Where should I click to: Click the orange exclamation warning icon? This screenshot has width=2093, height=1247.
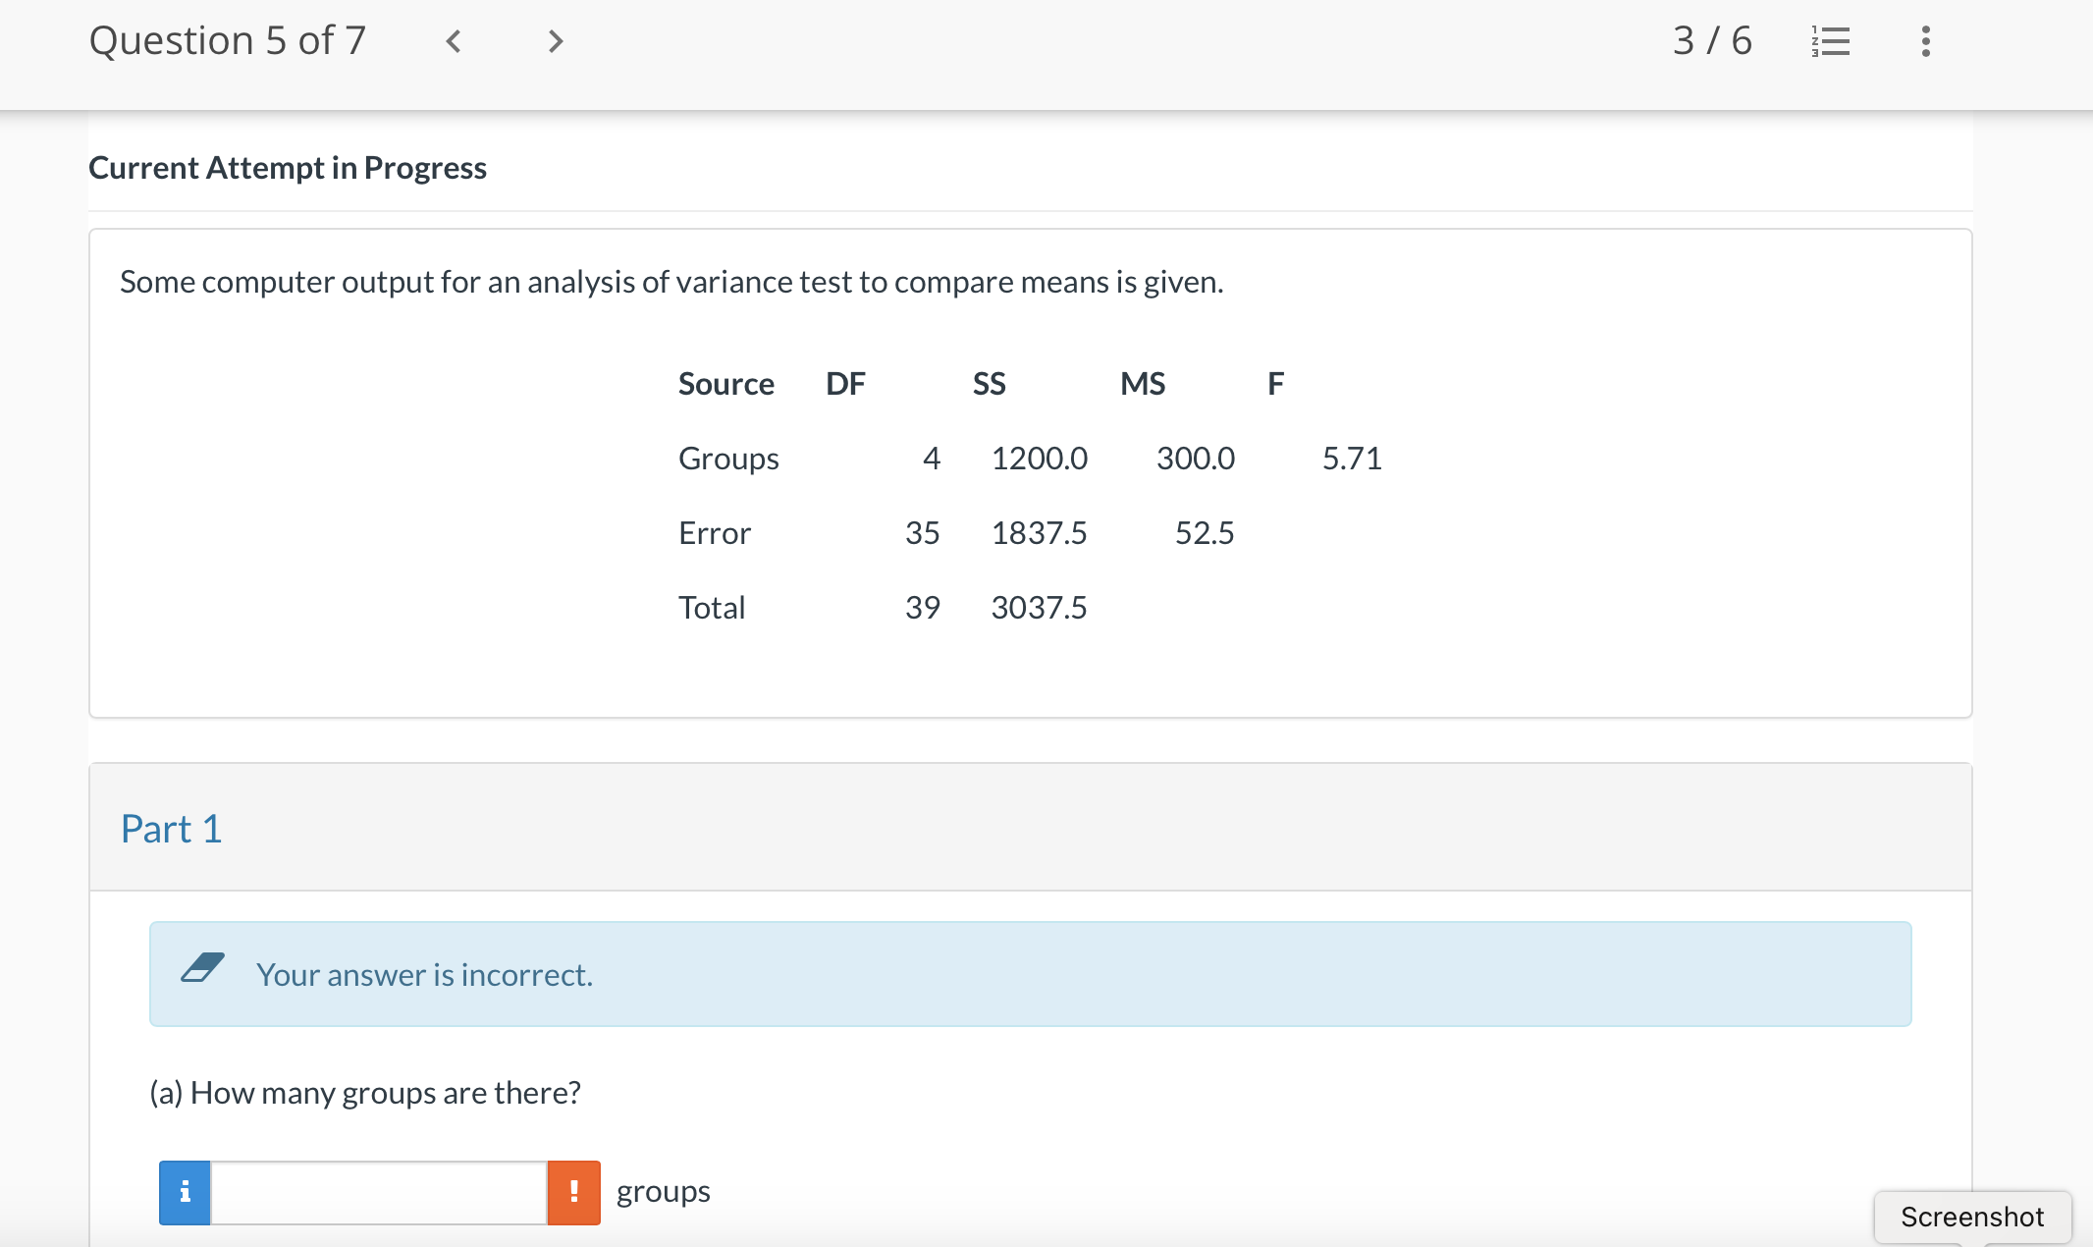(573, 1192)
